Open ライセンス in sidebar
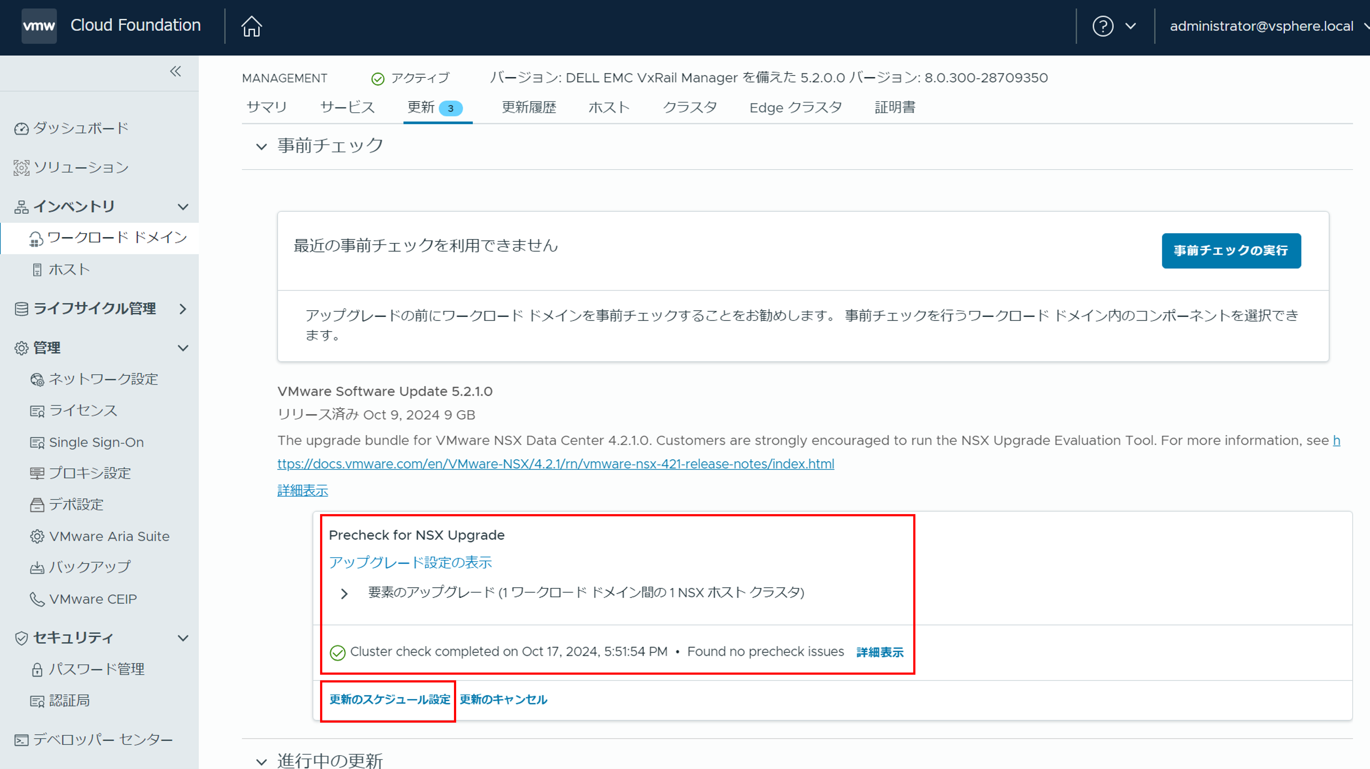Image resolution: width=1370 pixels, height=769 pixels. (83, 411)
